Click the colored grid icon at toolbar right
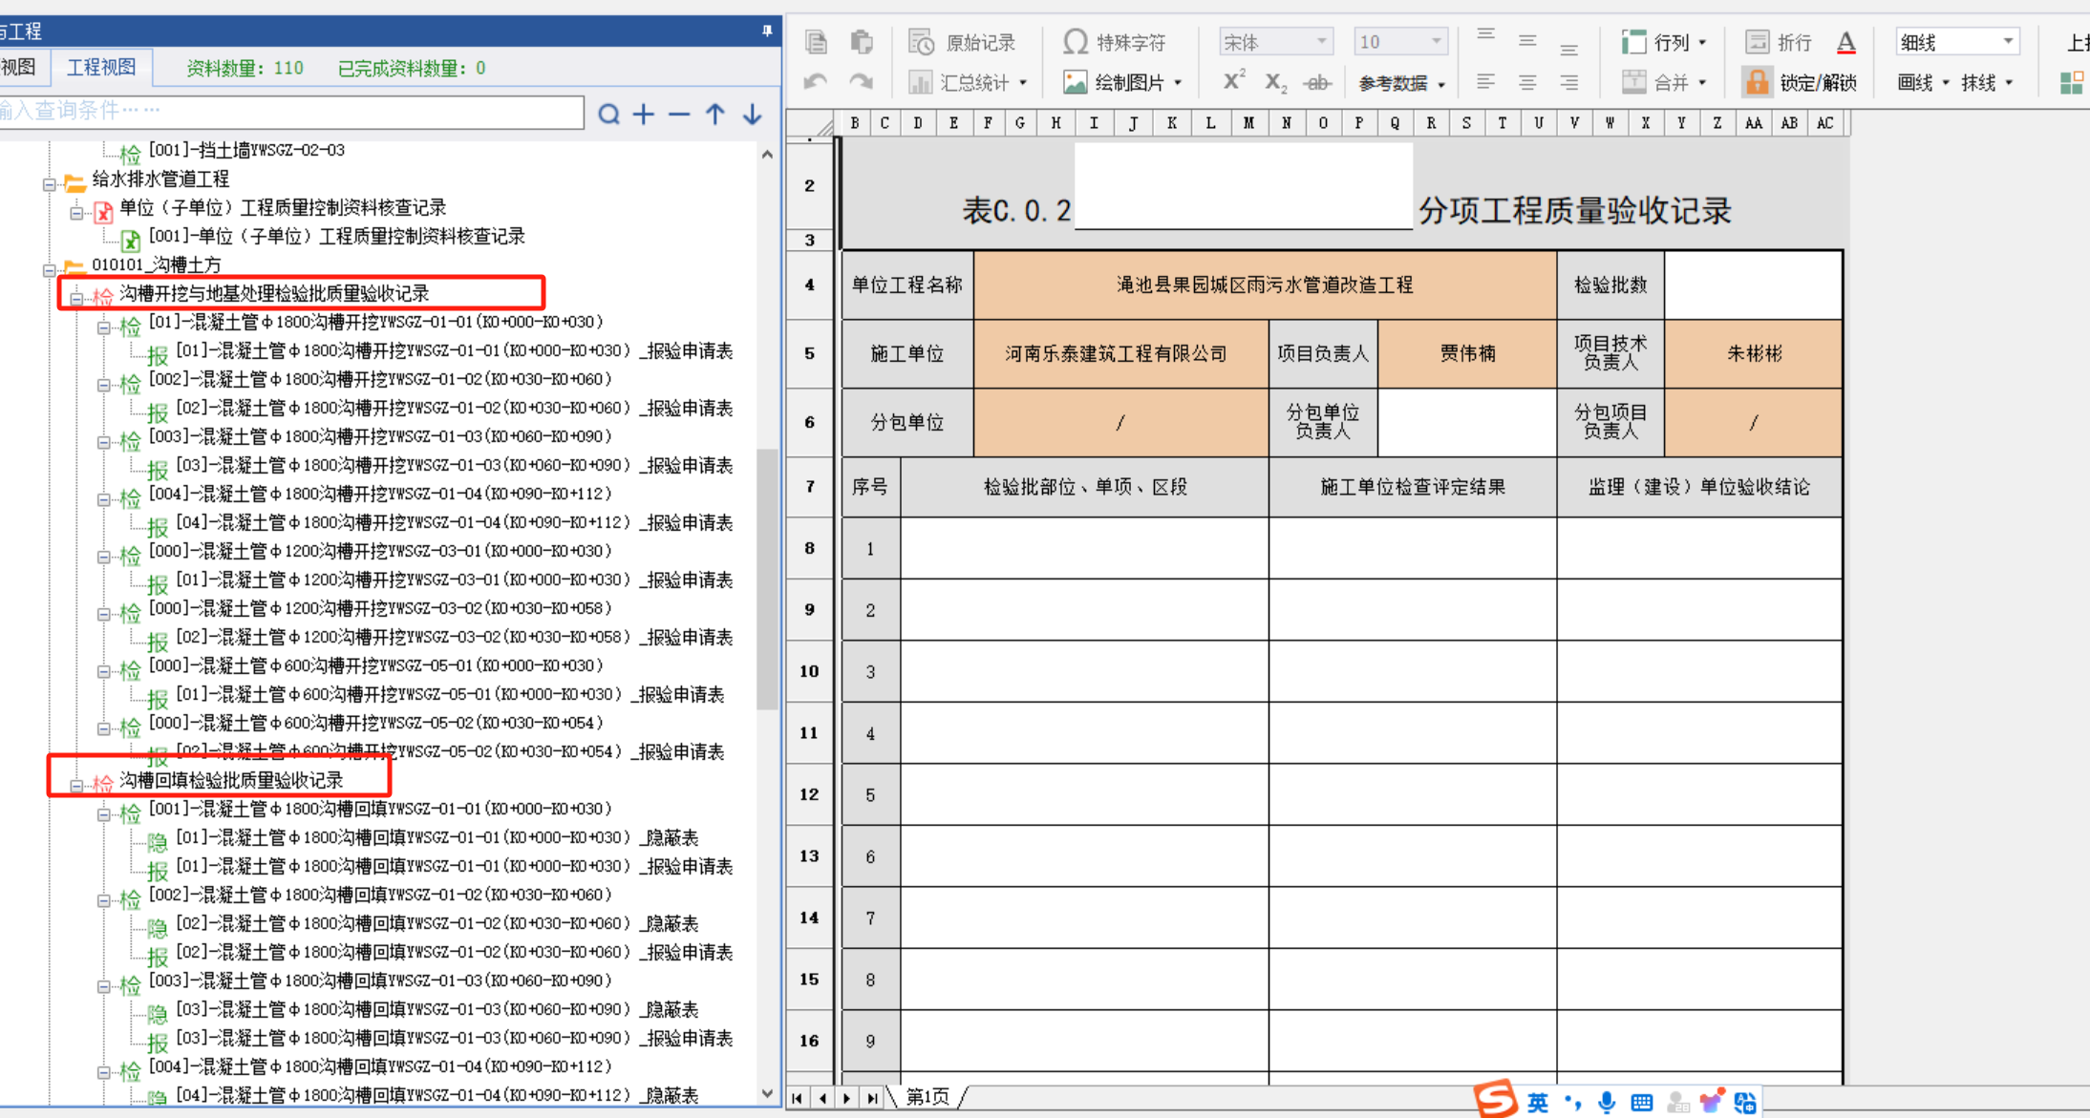 coord(2072,83)
